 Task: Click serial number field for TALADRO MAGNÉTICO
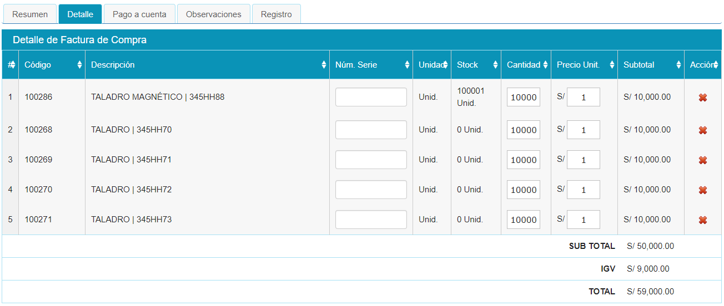click(371, 97)
